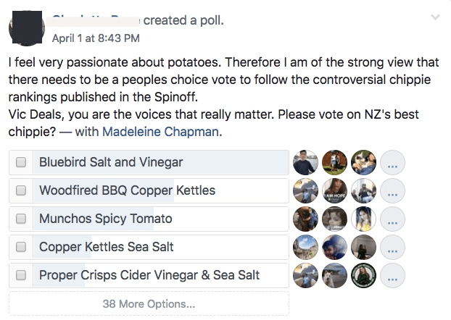Open third voter avatar on Proper Crisps row
Viewport: 451px width, 320px height.
pos(363,276)
